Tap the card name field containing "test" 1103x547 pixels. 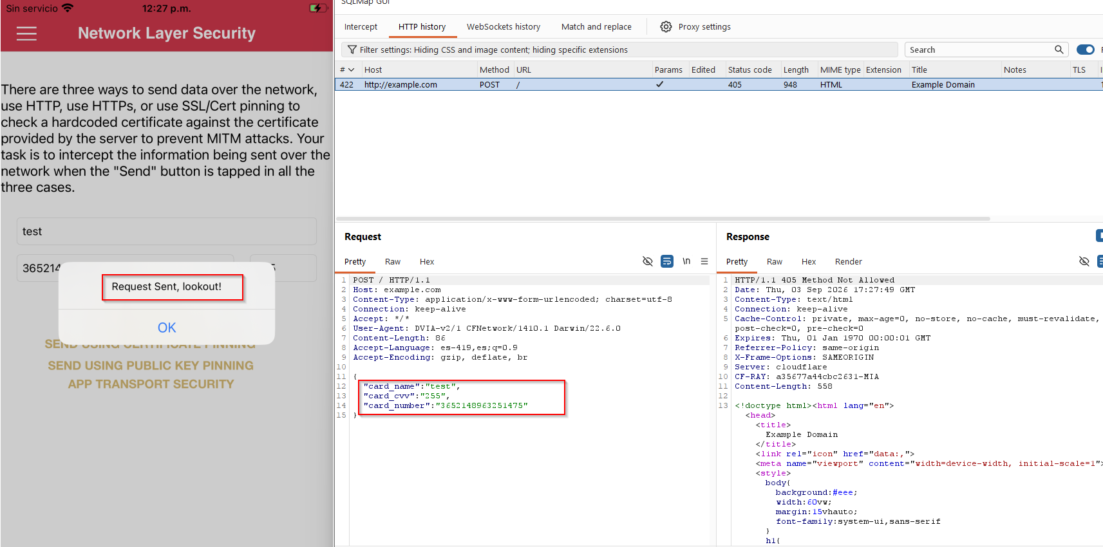[x=167, y=231]
